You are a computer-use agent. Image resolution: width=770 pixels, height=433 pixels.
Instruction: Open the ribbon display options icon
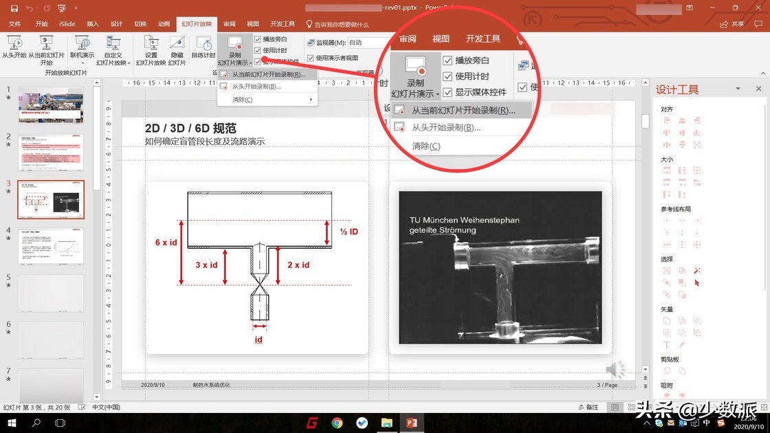pyautogui.click(x=690, y=8)
